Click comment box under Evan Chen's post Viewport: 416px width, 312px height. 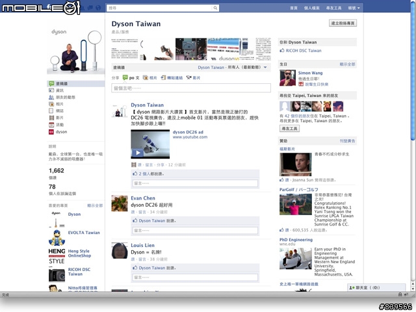tap(195, 230)
